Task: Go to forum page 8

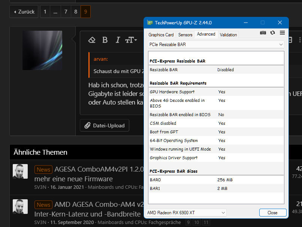Action: [76, 12]
